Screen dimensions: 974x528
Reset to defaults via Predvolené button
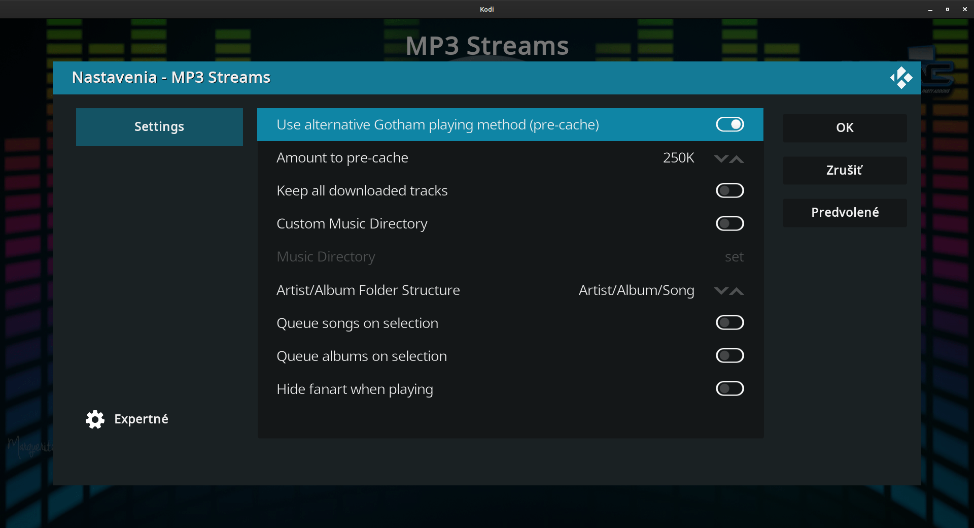845,212
